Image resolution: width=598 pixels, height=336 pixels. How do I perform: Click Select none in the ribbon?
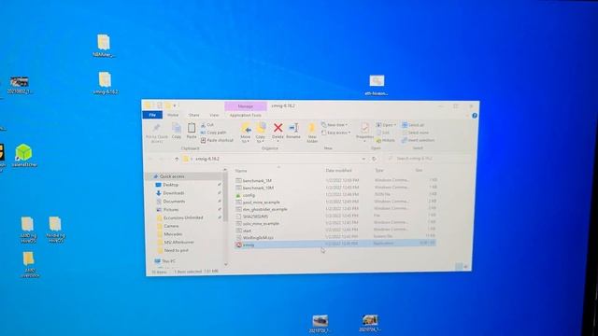click(415, 133)
